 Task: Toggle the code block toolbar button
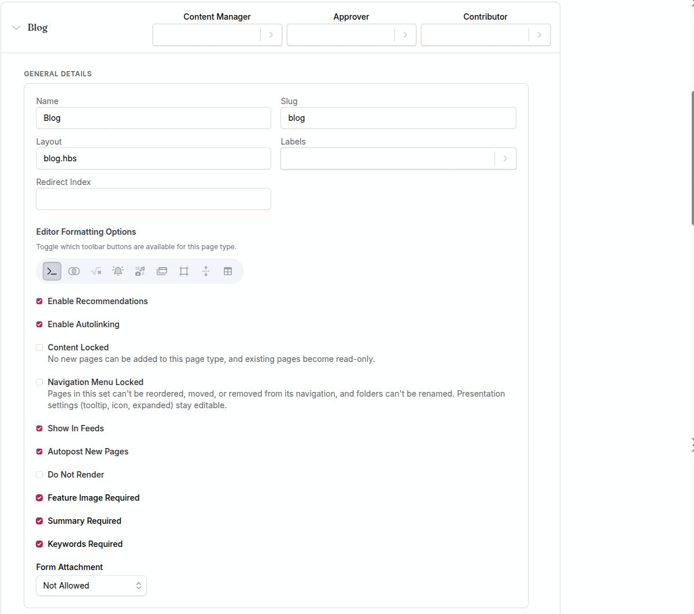coord(52,271)
